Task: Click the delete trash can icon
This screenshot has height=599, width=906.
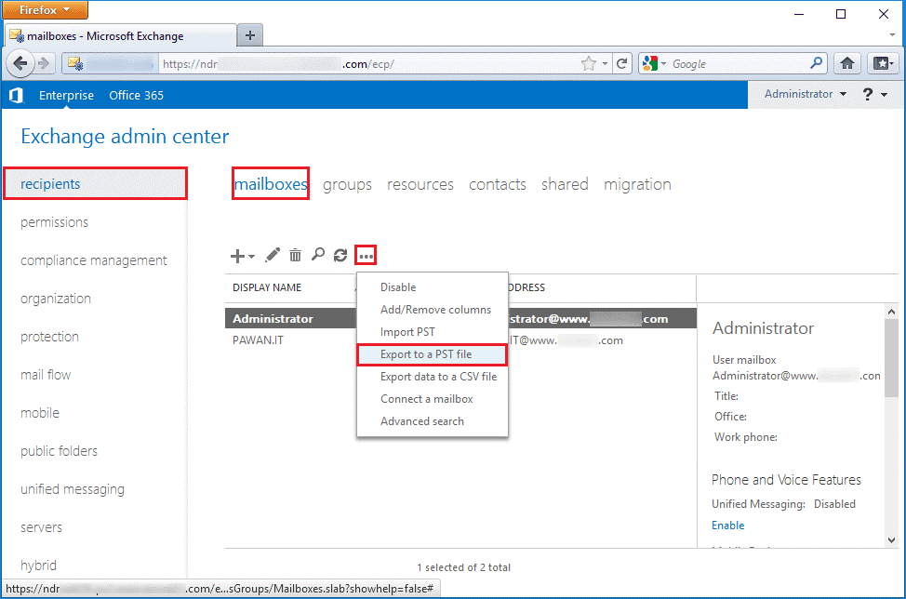Action: pos(295,255)
